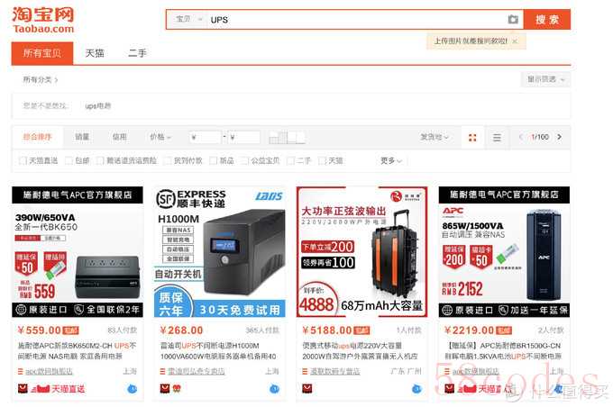The height and width of the screenshot is (407, 613).
Task: Open the 发货地 location dropdown
Action: (434, 137)
